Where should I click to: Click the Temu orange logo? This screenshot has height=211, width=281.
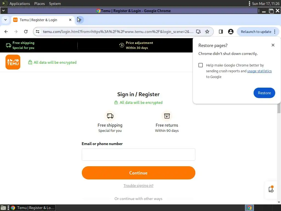pyautogui.click(x=13, y=62)
